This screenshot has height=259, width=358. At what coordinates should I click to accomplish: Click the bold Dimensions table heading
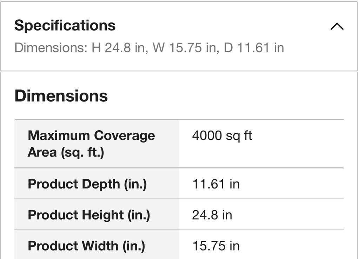61,96
